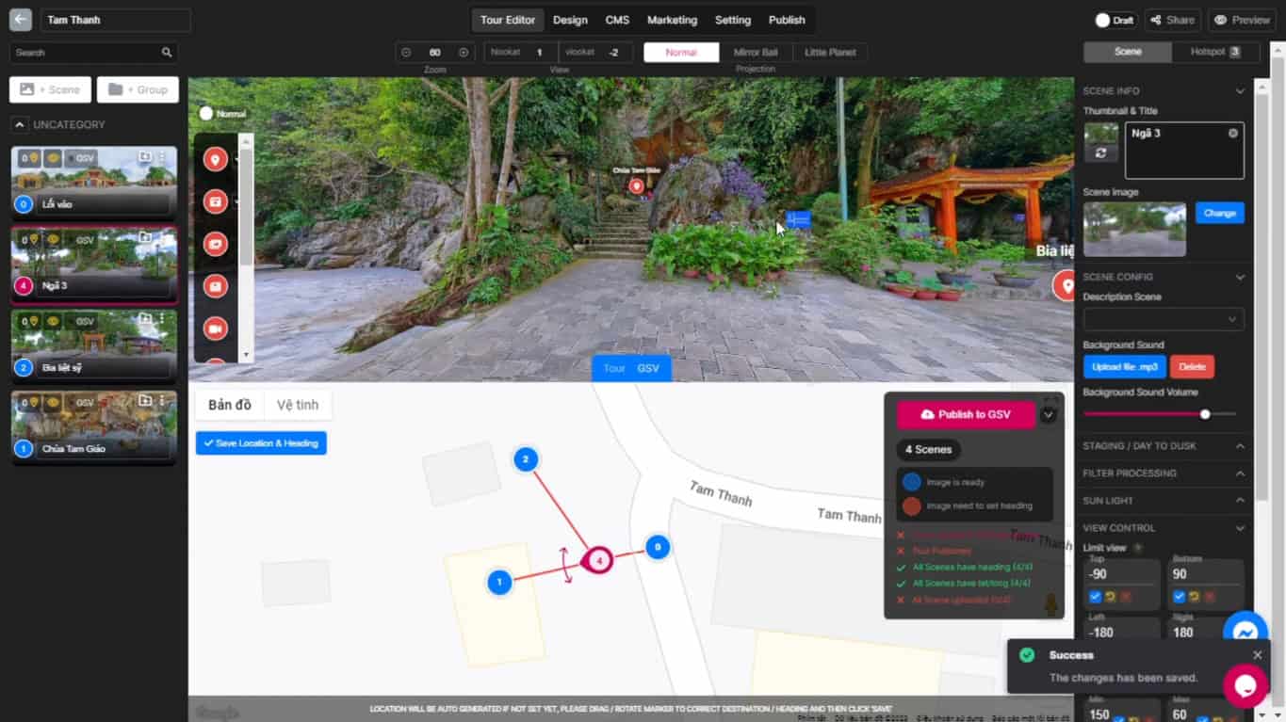Select the Chùa Tam Giáo scene thumbnail
This screenshot has height=722, width=1286.
click(x=94, y=427)
